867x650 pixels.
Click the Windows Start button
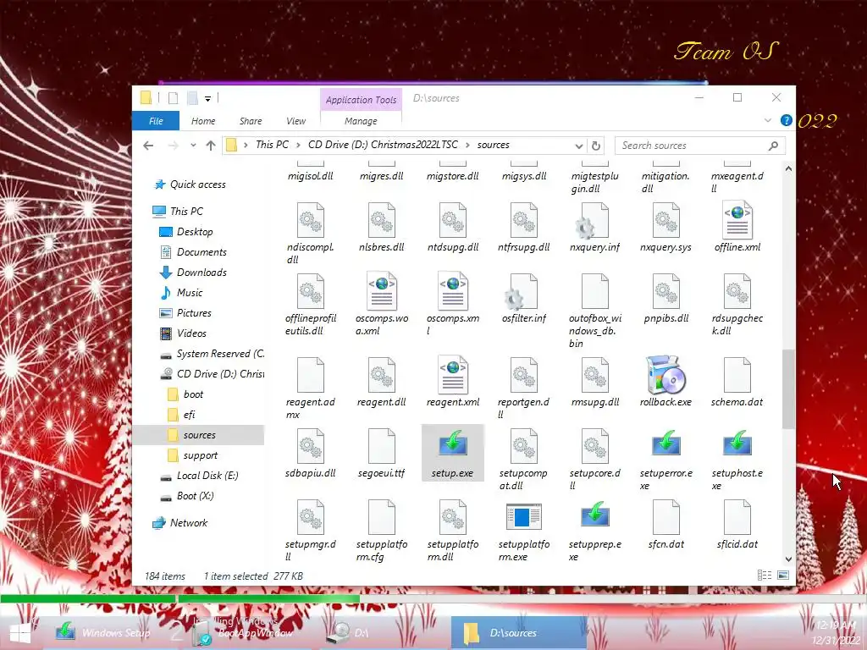(x=20, y=633)
